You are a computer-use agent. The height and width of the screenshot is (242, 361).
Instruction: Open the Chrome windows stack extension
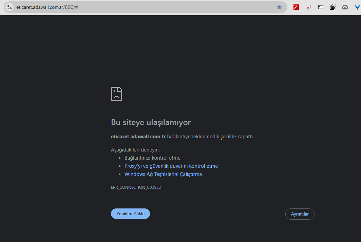pos(308,7)
